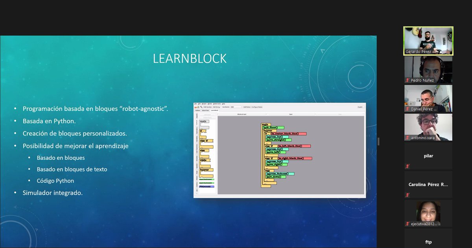Click the Add Number button in LearnBlock
Screen dimensions: 472x248
point(208,107)
